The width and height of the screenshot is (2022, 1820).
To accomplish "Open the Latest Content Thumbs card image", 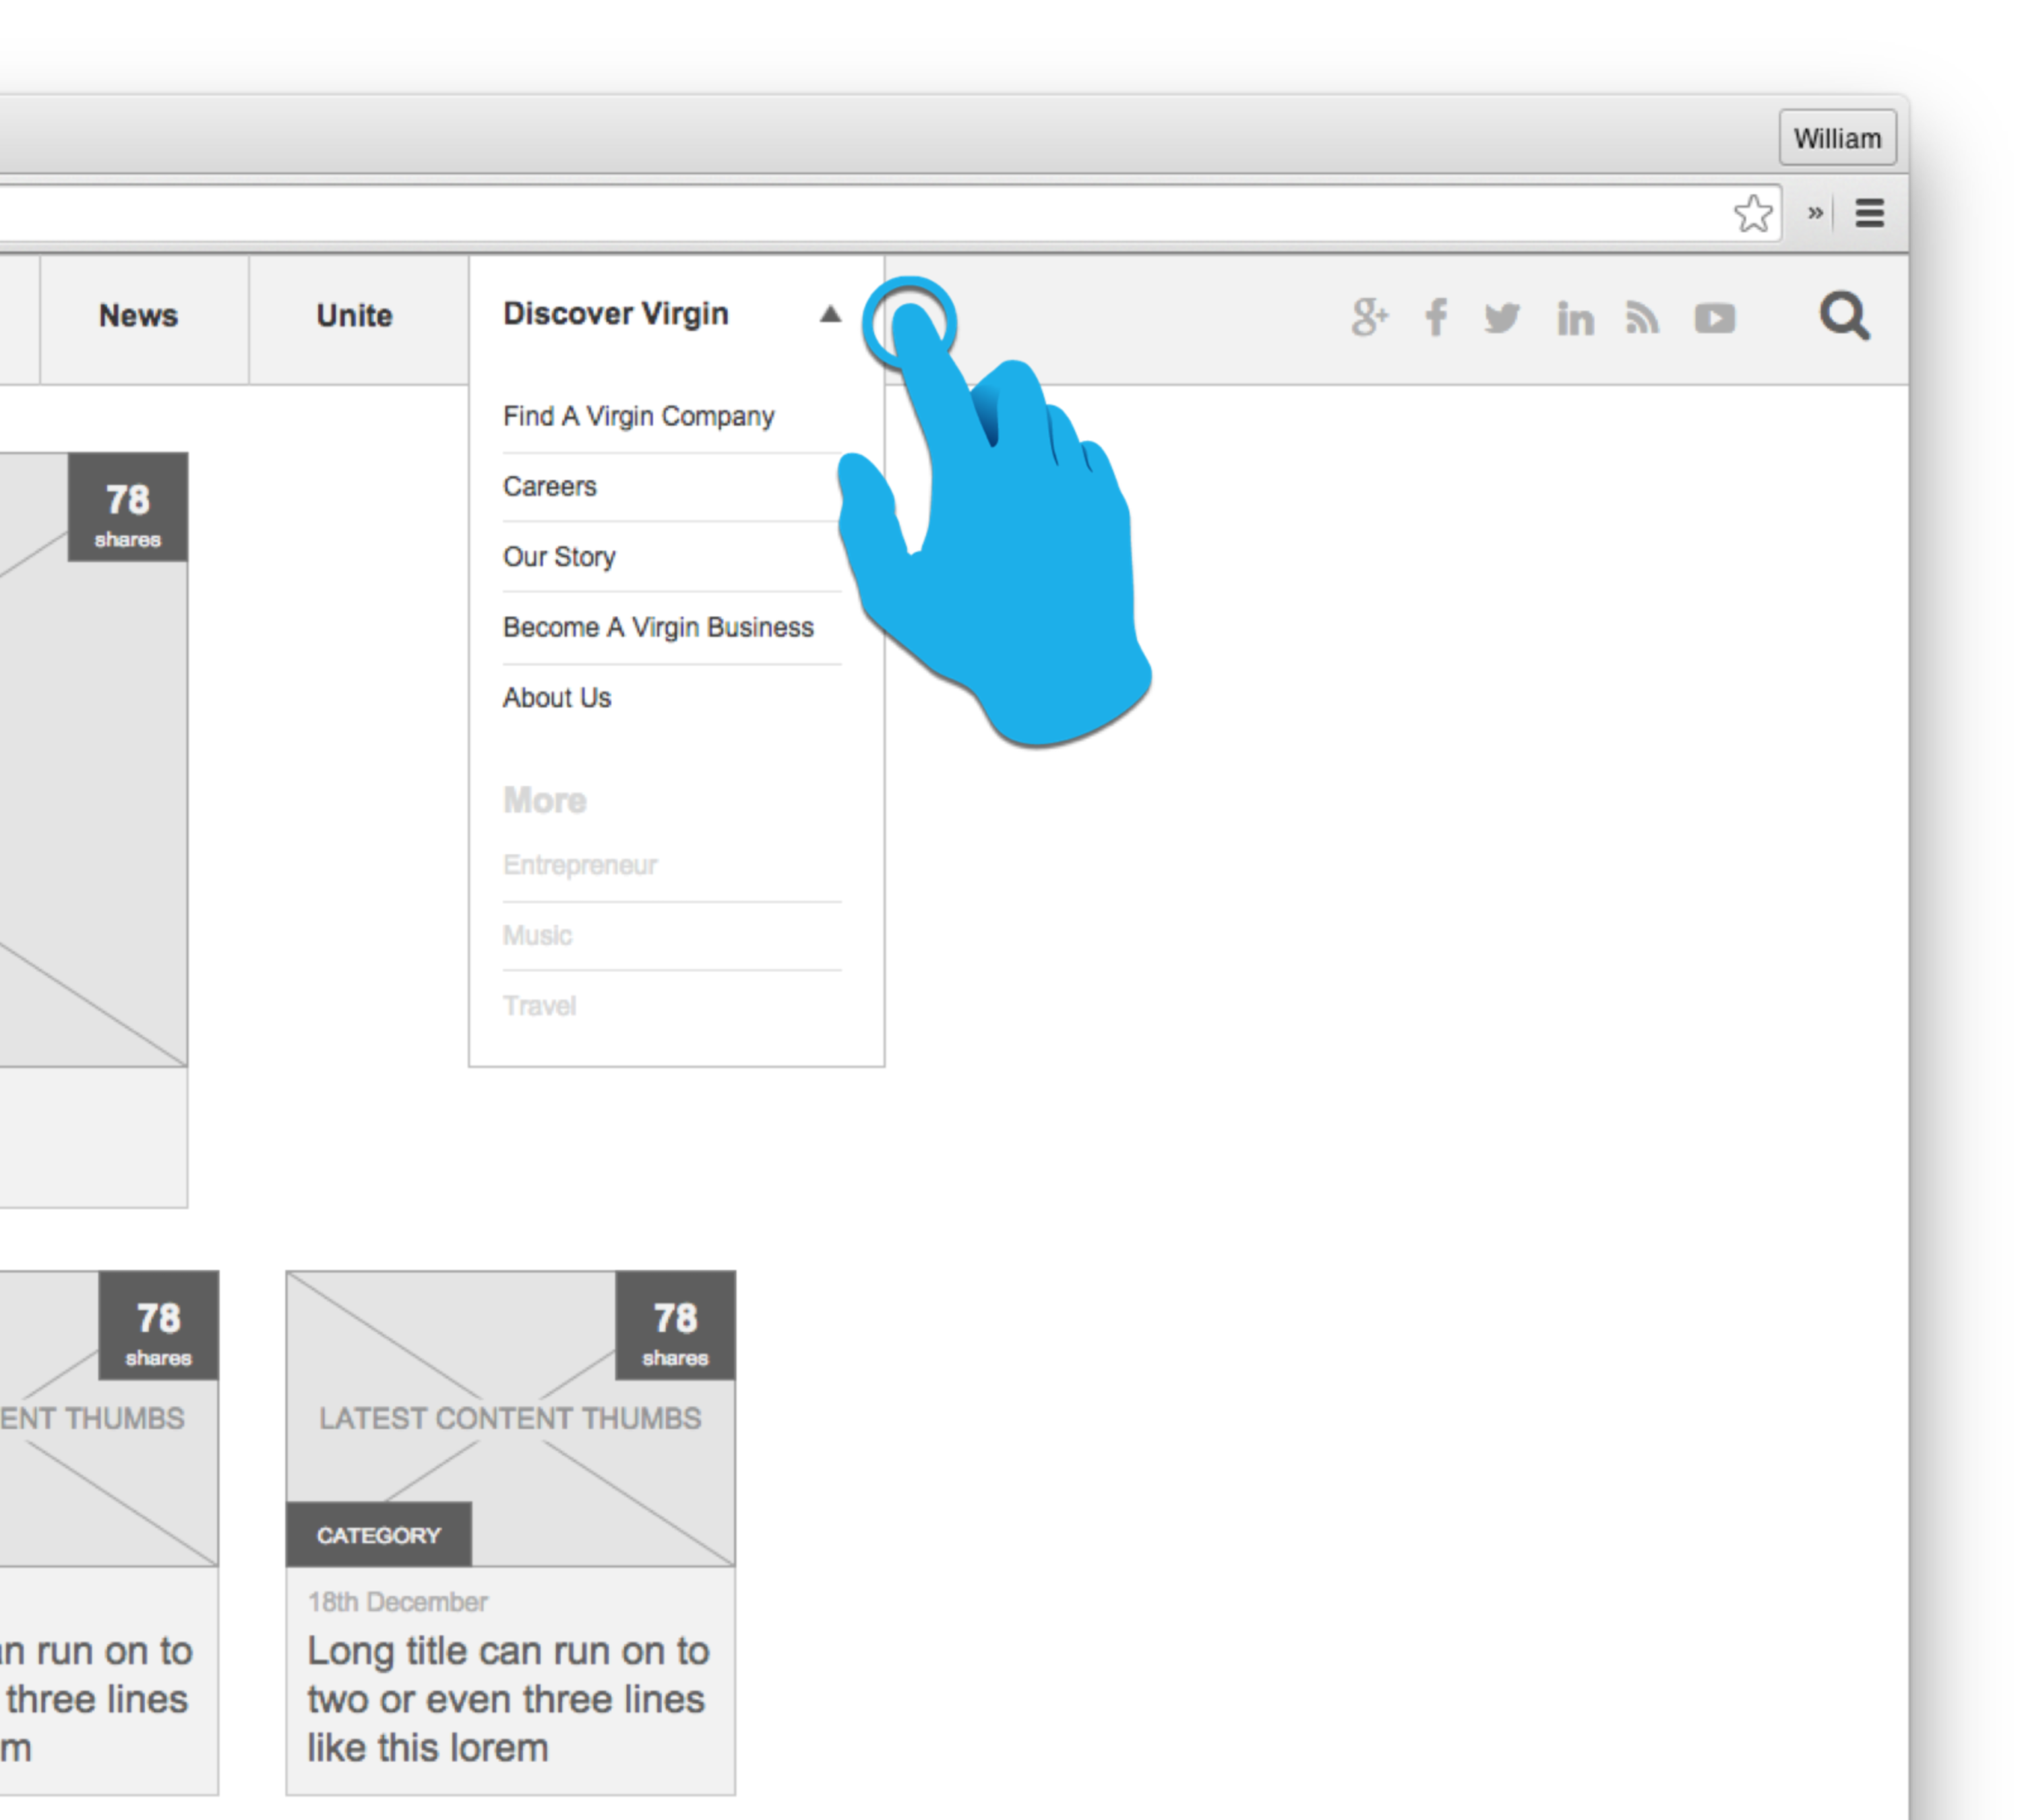I will 510,1418.
